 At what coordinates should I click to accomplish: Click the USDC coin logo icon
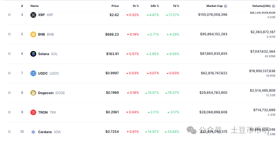(33, 73)
